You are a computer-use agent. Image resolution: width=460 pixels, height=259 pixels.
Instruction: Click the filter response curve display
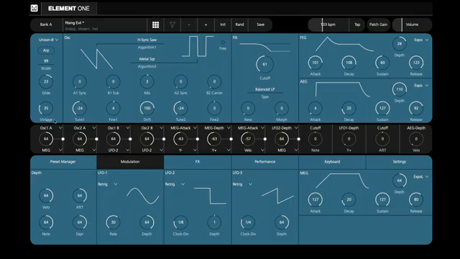coord(264,47)
